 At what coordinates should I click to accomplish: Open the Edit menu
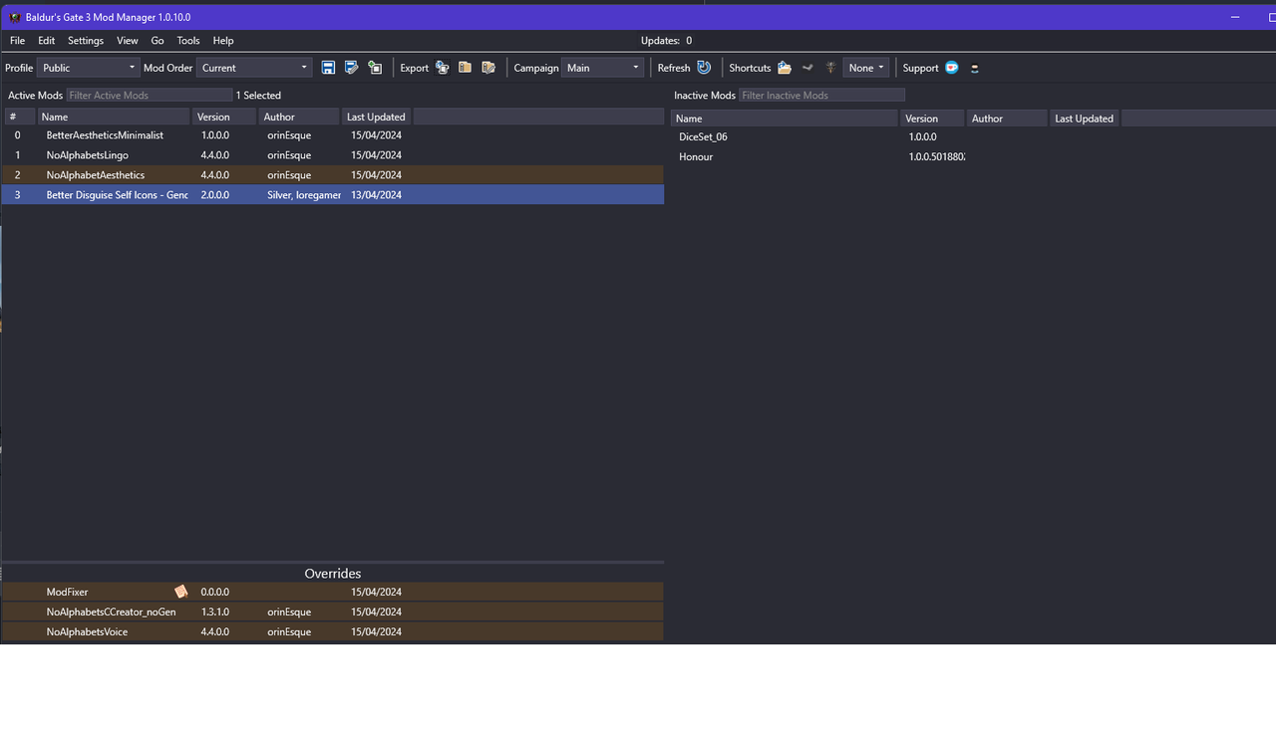(x=47, y=41)
